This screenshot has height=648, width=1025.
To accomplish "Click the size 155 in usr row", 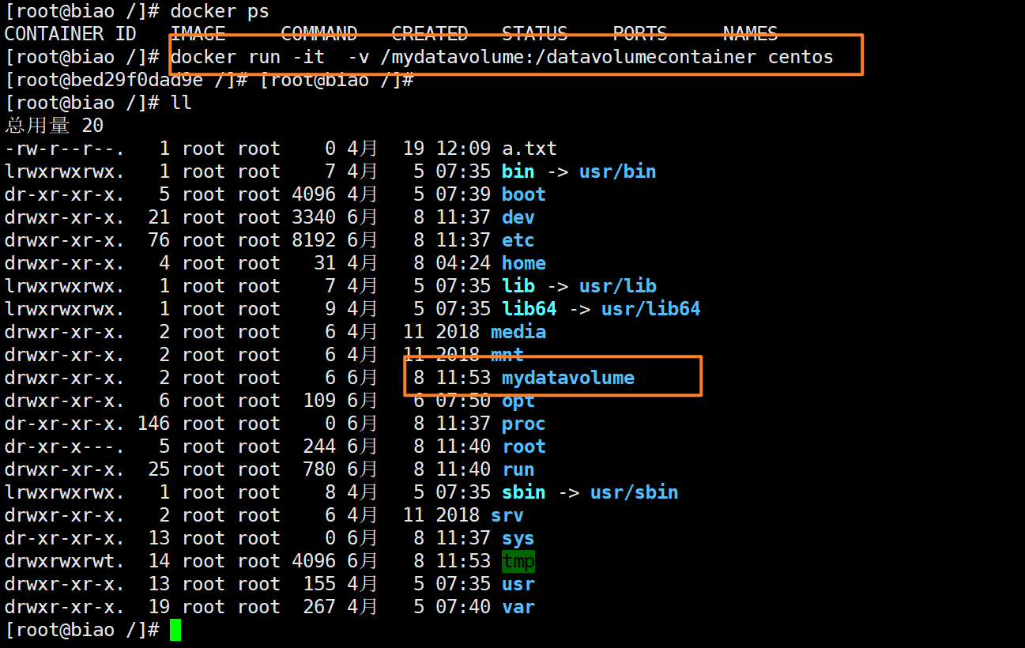I will tap(319, 584).
